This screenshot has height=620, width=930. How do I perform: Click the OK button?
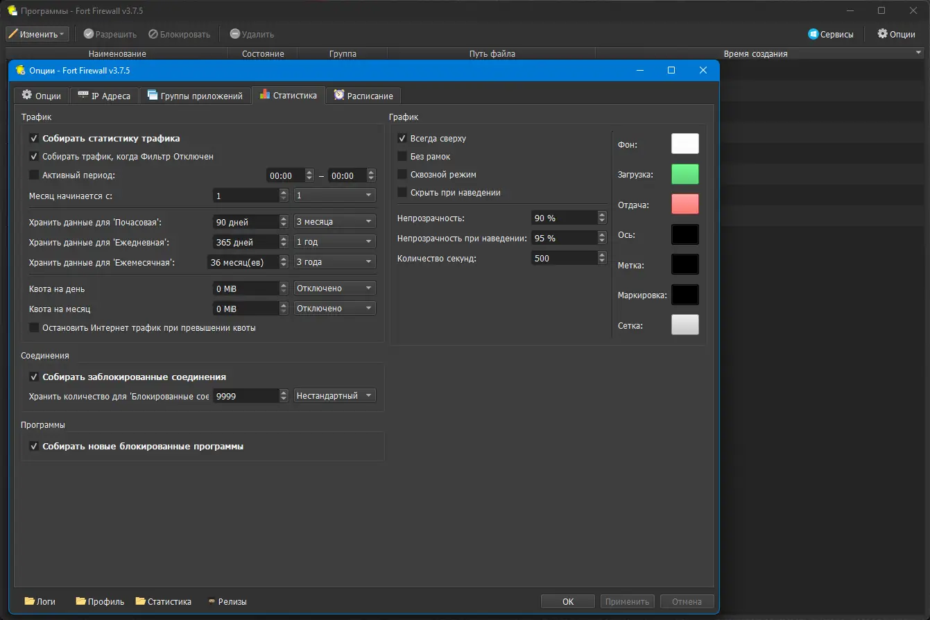point(567,601)
